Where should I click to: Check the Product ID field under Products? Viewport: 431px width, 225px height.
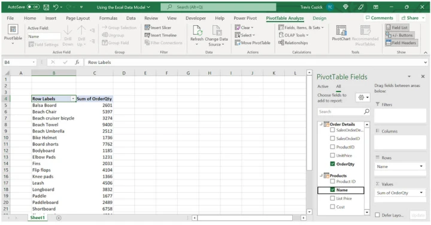(332, 181)
